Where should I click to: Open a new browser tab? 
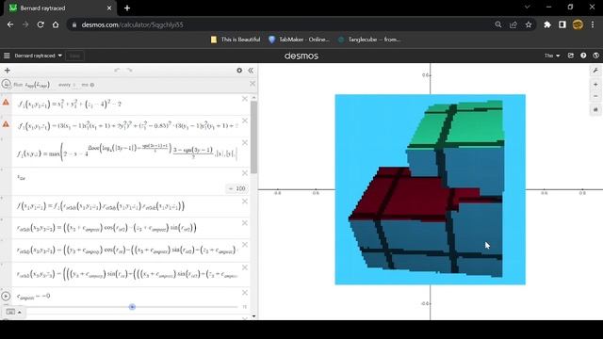127,8
